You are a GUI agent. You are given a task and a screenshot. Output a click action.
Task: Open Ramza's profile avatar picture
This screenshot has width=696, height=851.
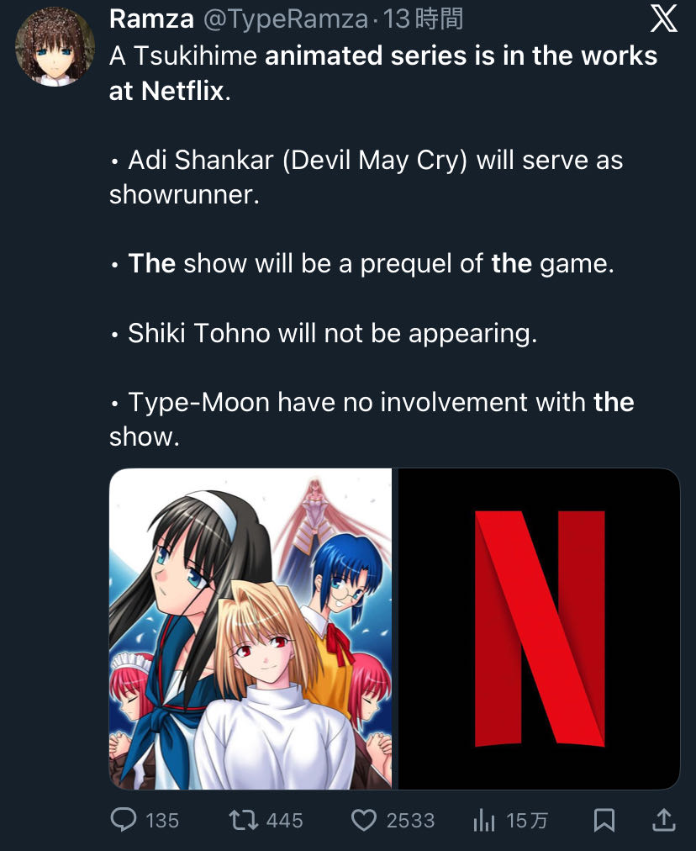coord(55,47)
